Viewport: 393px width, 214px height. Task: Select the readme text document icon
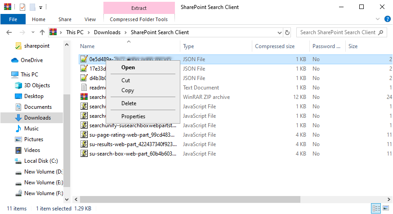(84, 88)
